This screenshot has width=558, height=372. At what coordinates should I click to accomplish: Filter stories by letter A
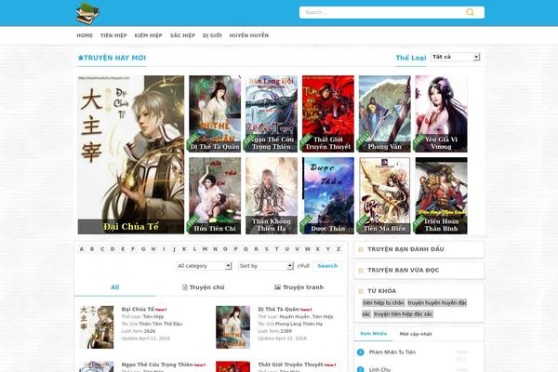point(82,249)
